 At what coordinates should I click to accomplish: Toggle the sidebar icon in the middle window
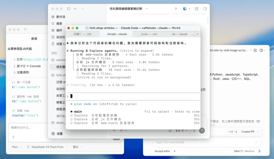(x=68, y=9)
